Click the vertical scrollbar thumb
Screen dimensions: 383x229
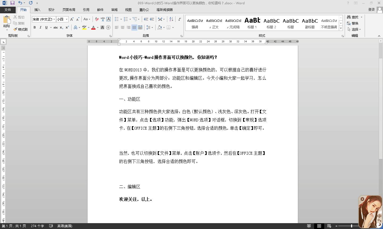381,108
